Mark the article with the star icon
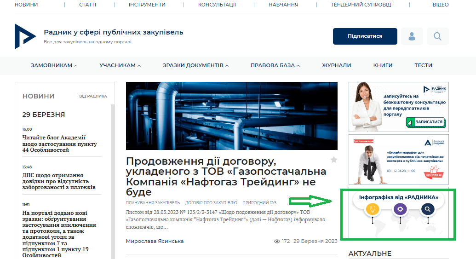Image resolution: width=476 pixels, height=259 pixels. 333,160
